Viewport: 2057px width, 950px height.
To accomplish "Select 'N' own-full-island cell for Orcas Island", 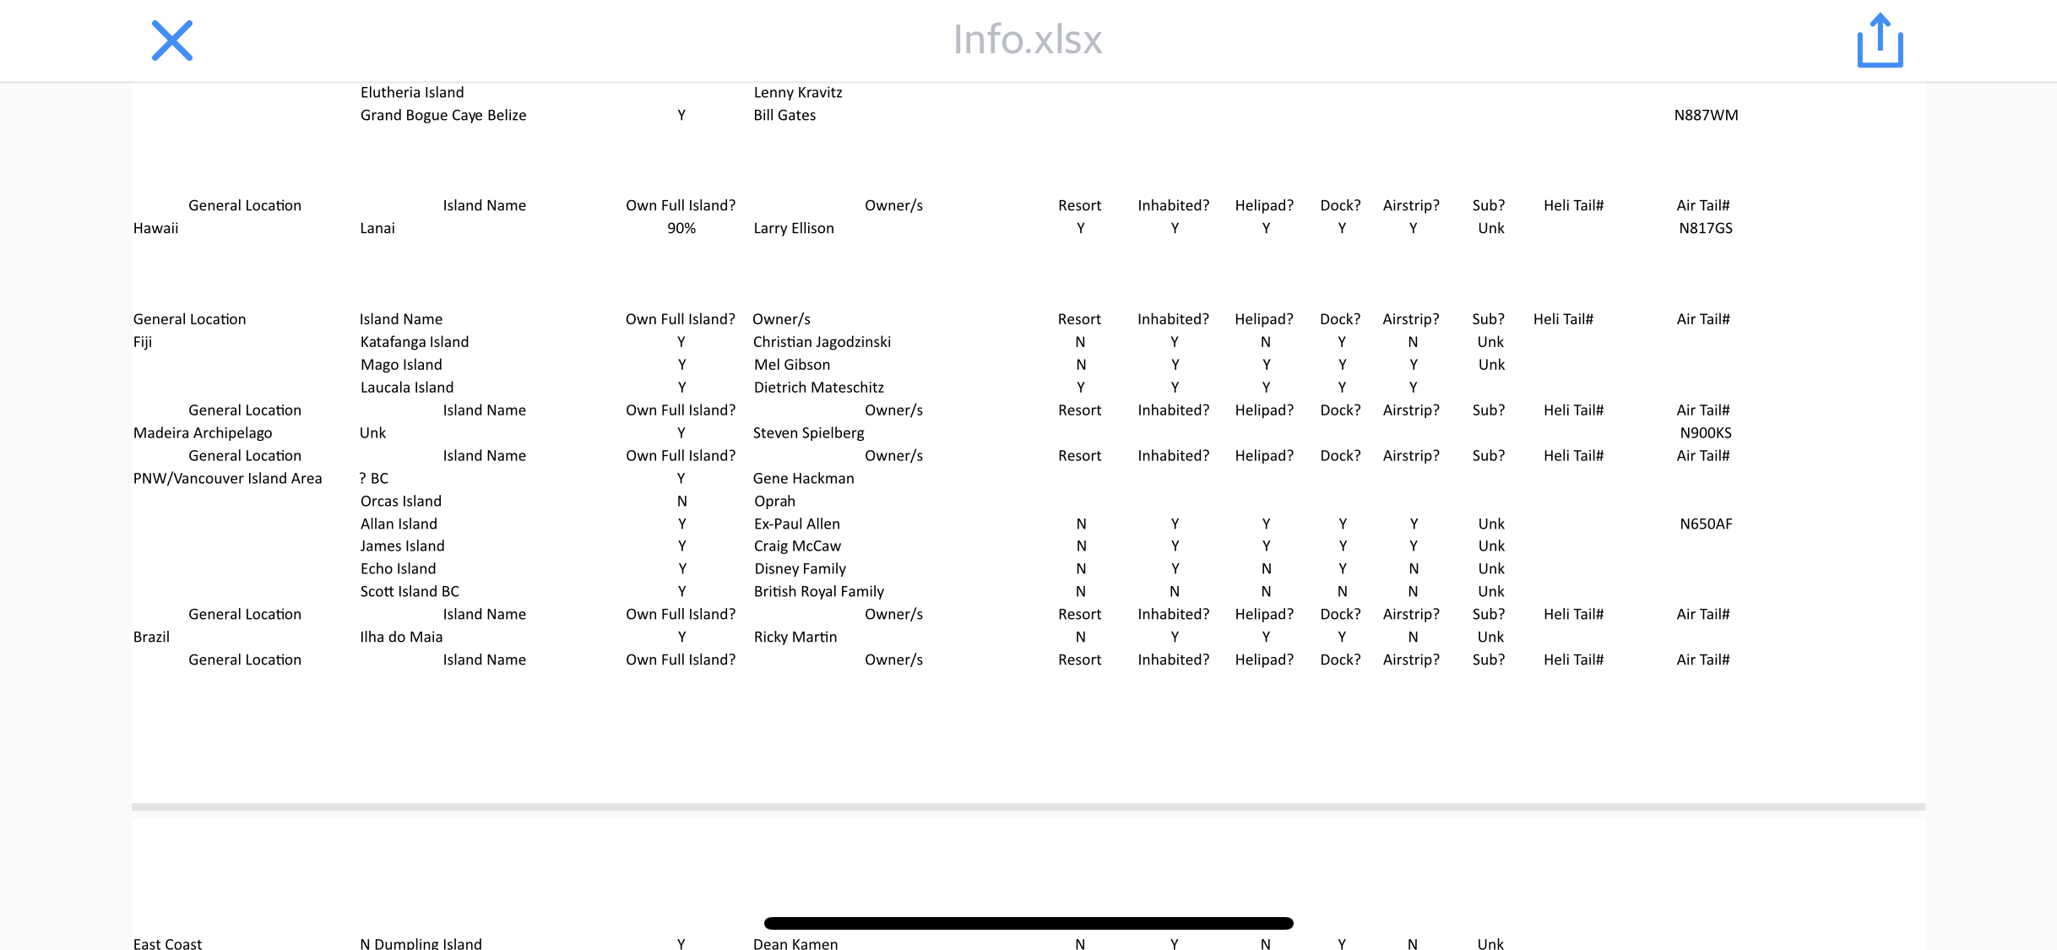I will pos(681,502).
